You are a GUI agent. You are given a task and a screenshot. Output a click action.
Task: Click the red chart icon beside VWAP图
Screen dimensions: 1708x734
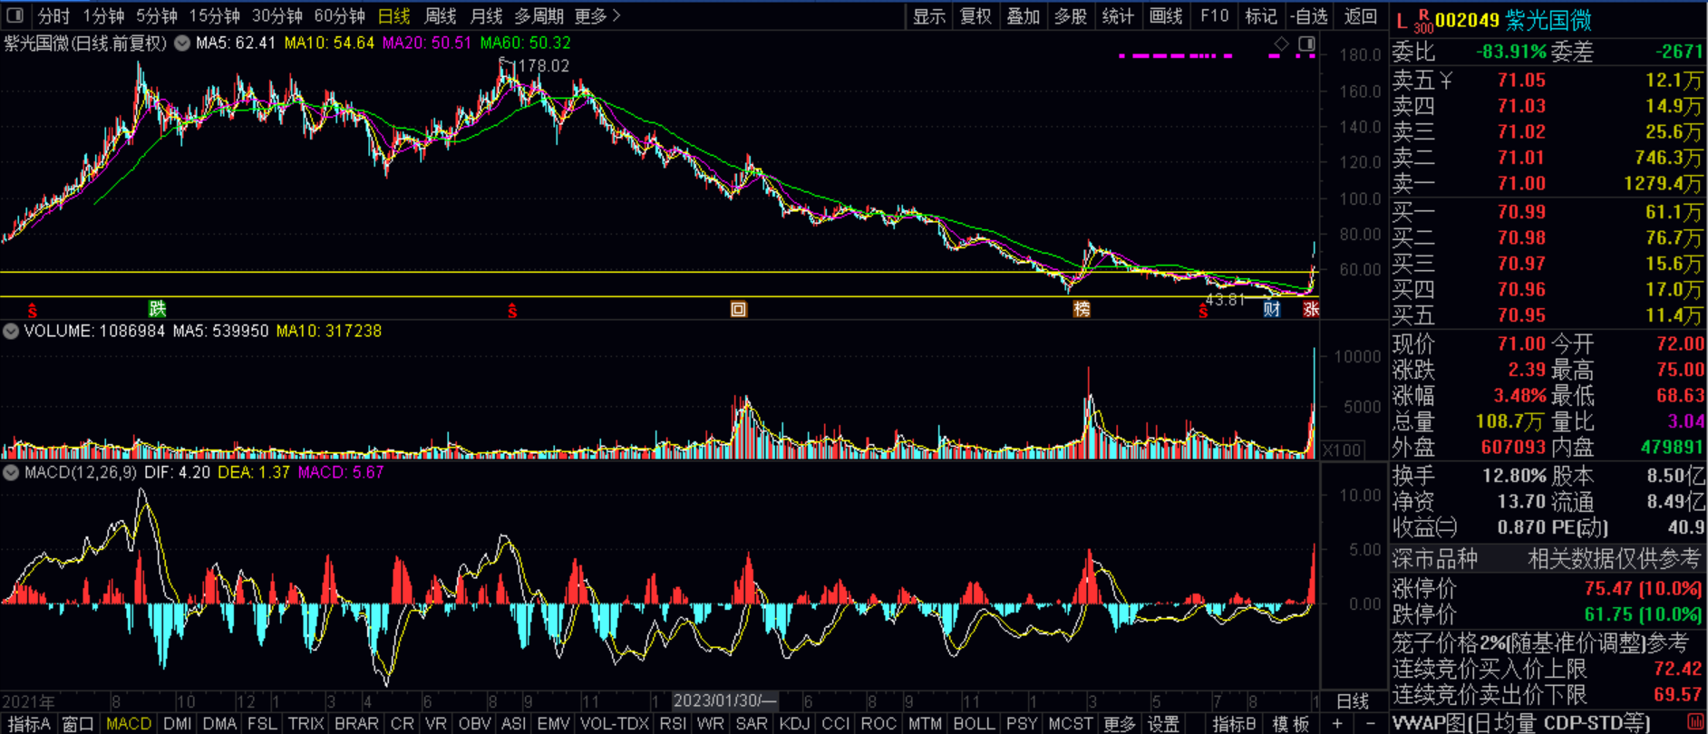1693,722
